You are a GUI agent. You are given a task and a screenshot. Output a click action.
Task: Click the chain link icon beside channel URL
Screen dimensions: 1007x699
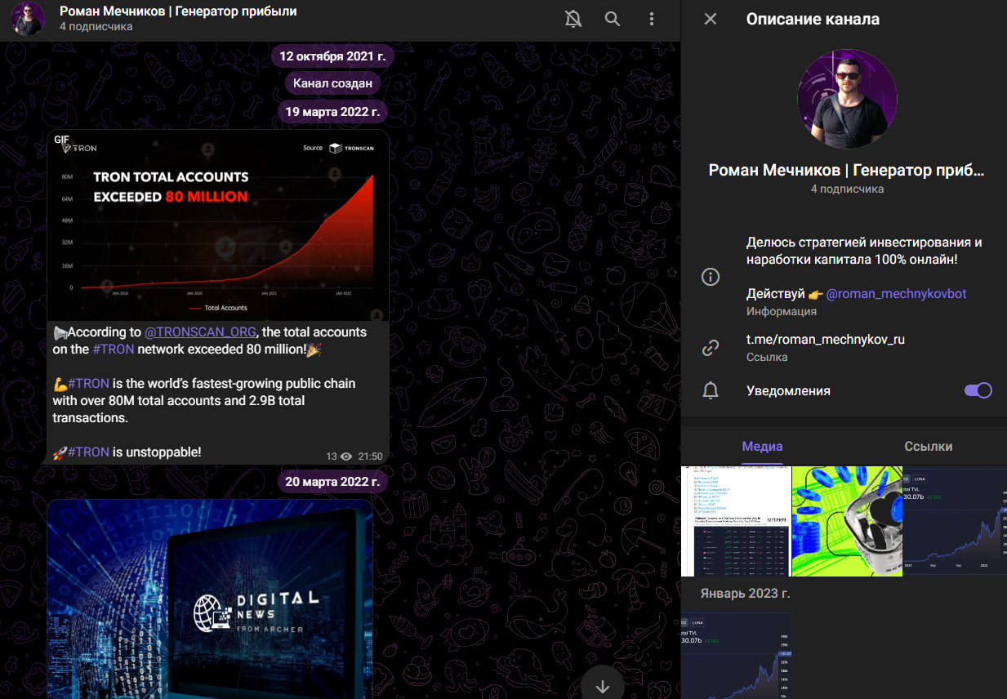(711, 349)
